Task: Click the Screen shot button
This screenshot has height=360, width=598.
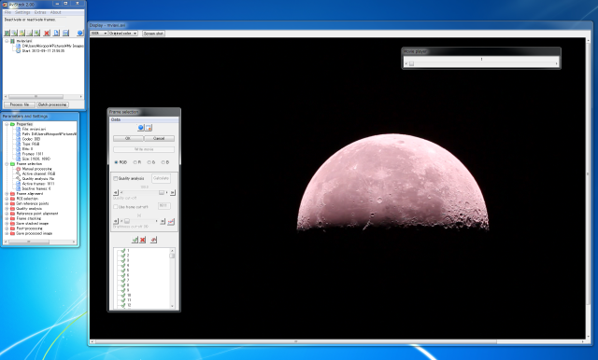Action: pos(153,34)
